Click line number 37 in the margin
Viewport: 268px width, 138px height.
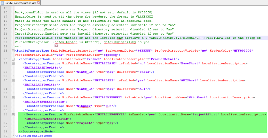[x=5, y=123]
